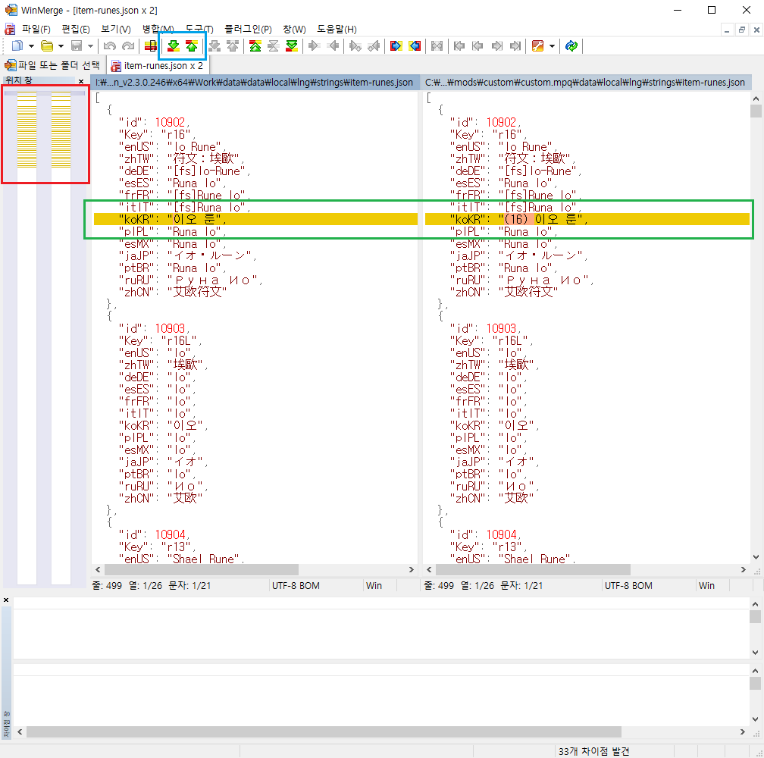Click the WinMerge app icon in title bar
Screen dimensions: 764x758
(x=11, y=10)
